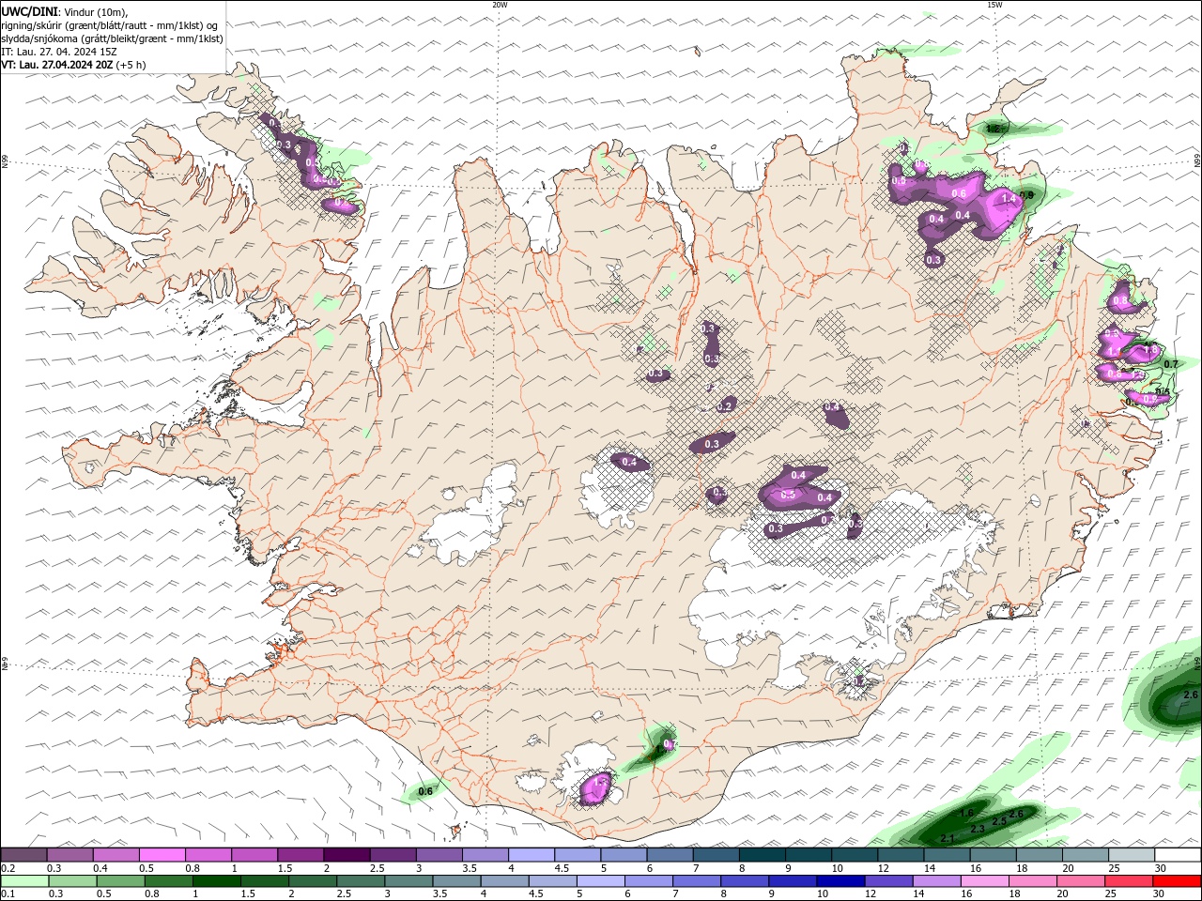
Task: Select the rain legend swatch between 0.5 and 0.8
Action: pos(120,881)
